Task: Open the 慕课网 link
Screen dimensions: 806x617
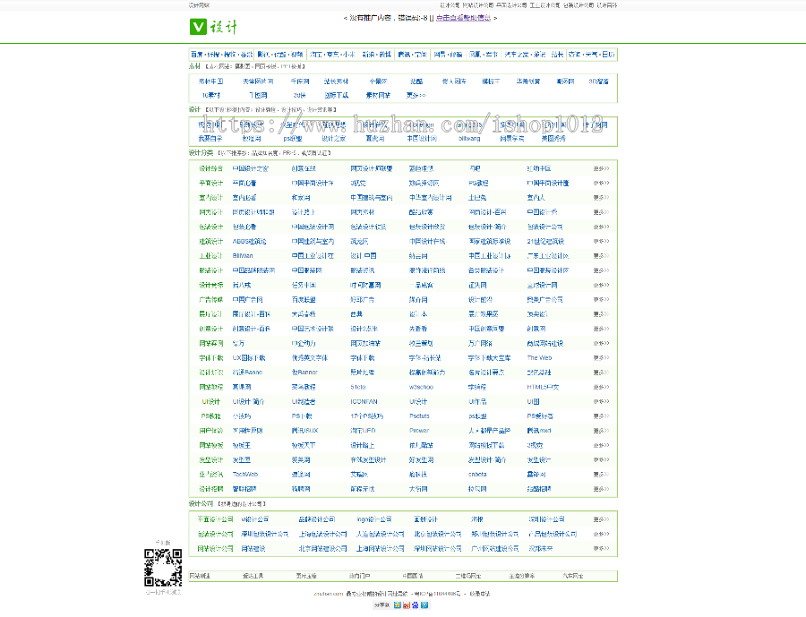Action: point(242,387)
